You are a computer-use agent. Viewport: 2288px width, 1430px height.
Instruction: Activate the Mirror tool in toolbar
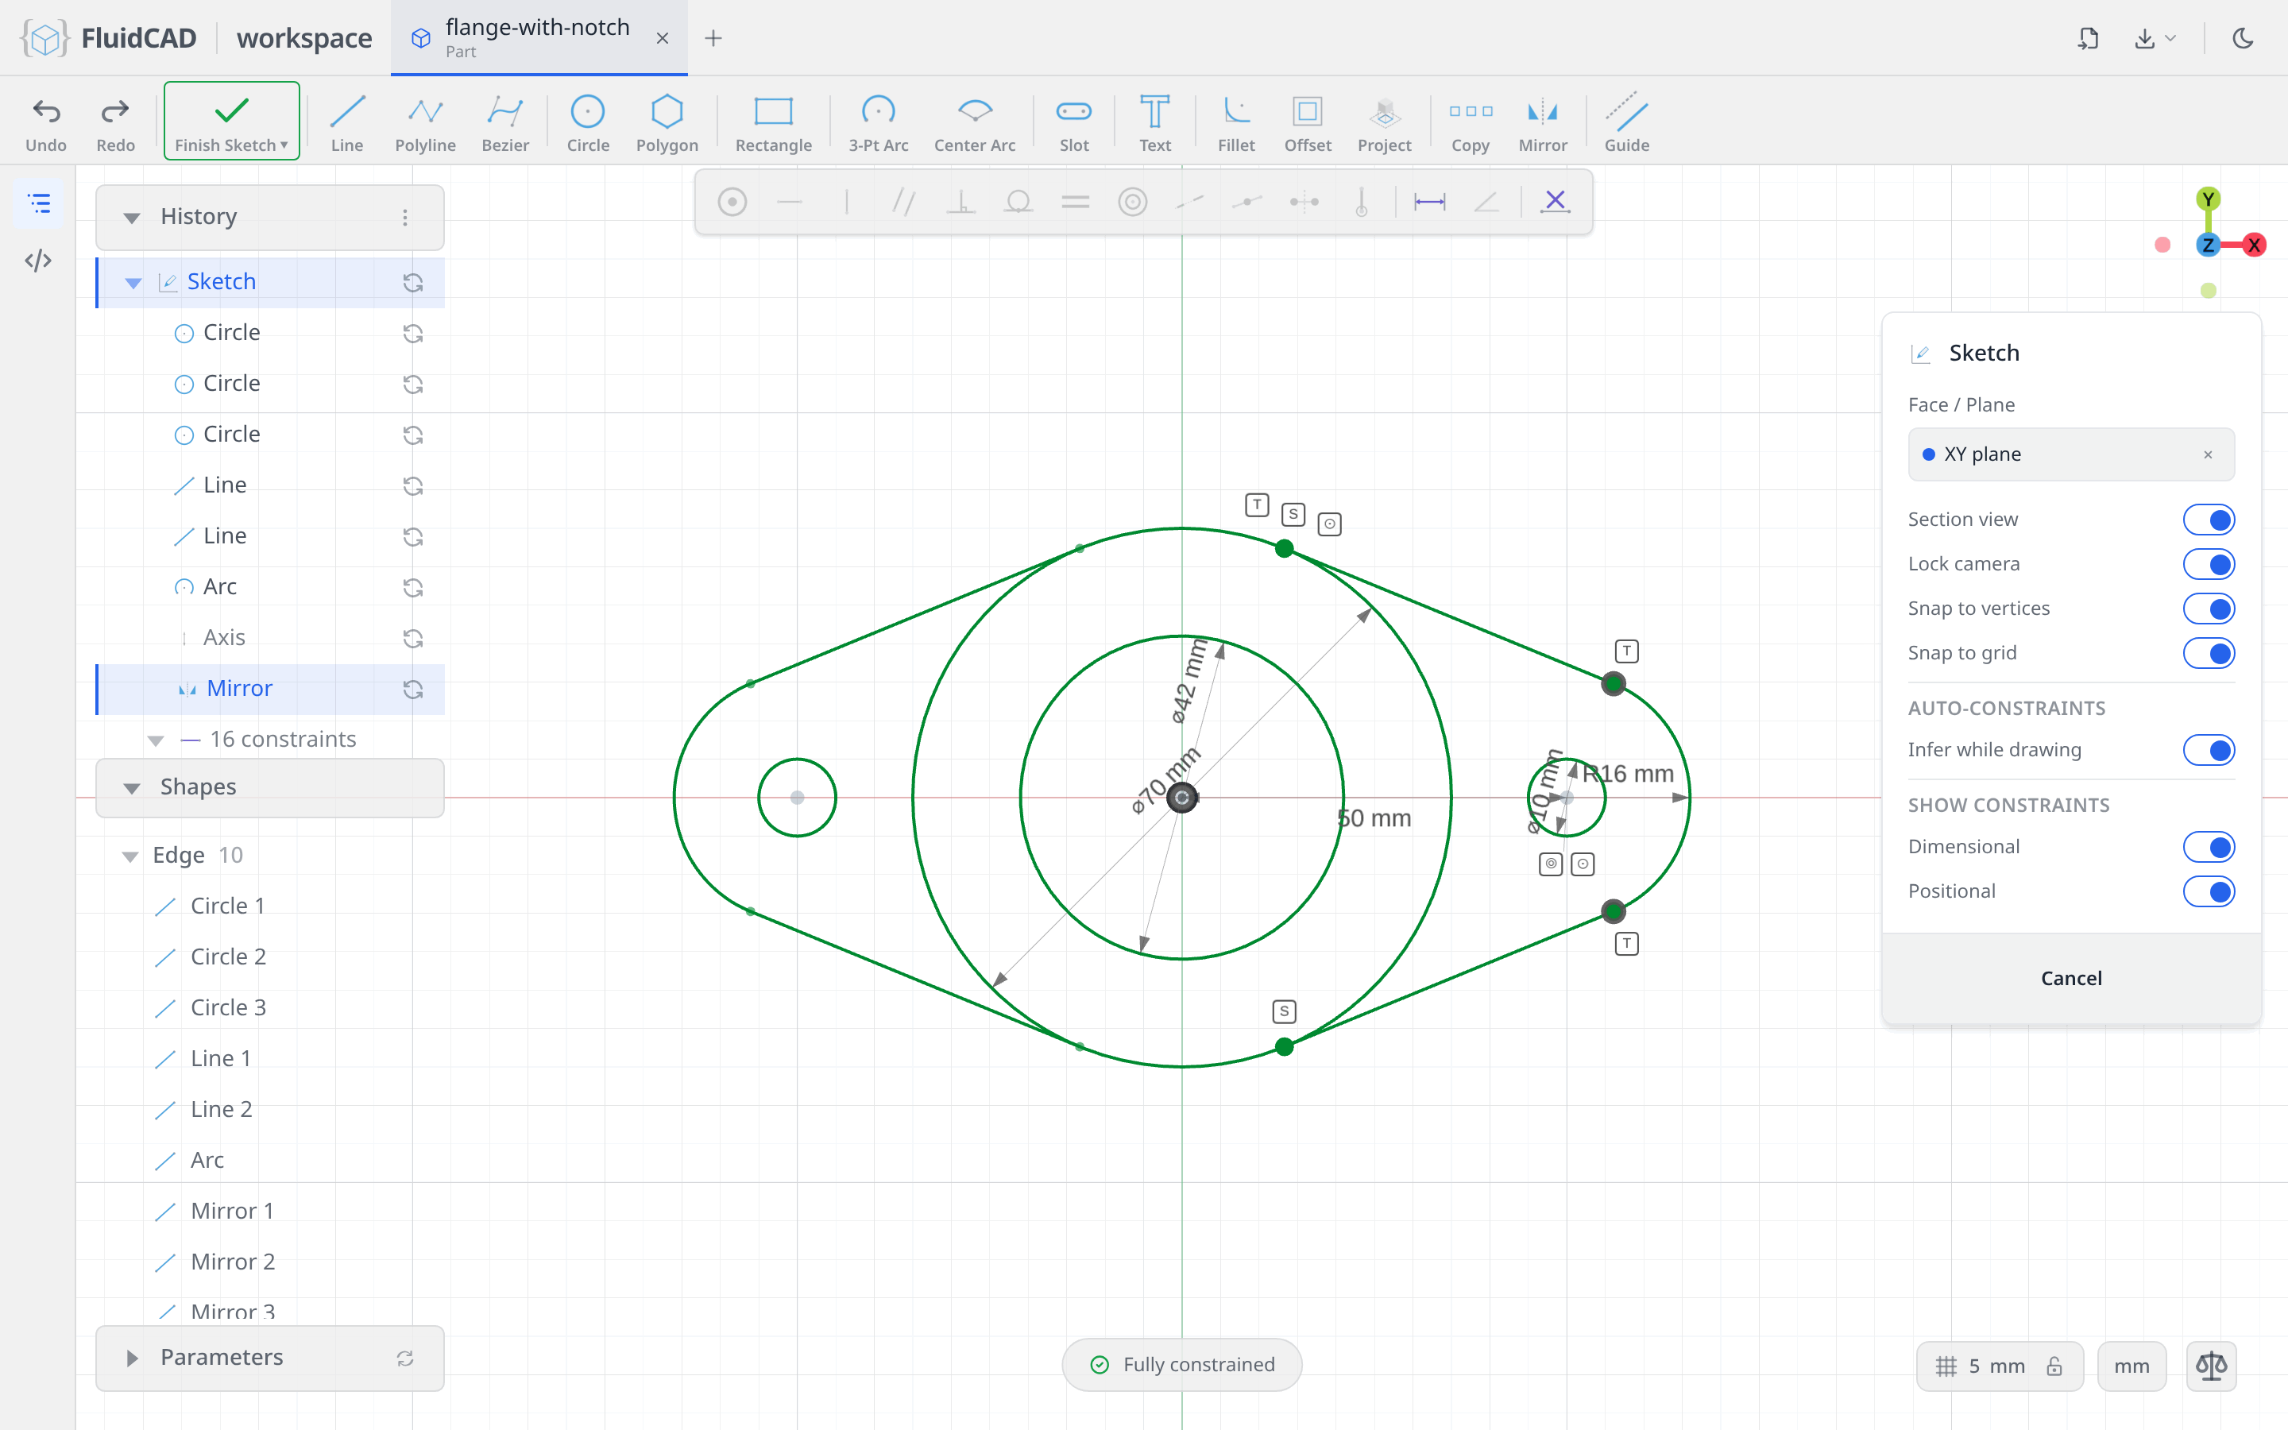point(1542,122)
